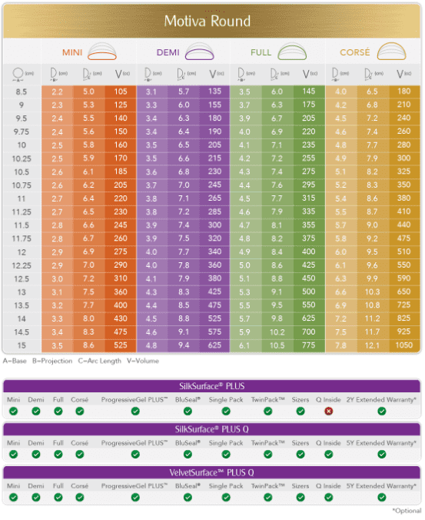The image size is (425, 520).
Task: Click the MINI implant profile icon
Action: point(102,52)
